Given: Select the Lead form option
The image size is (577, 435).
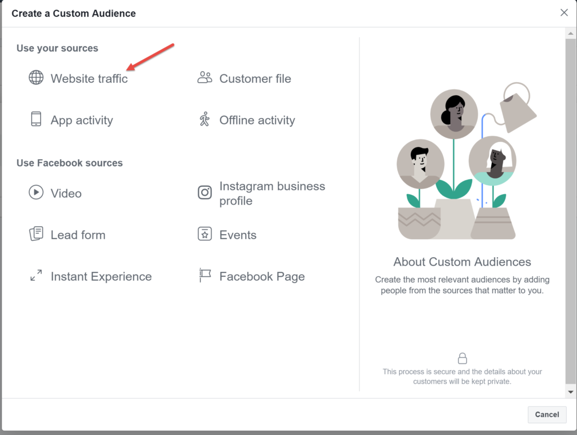Looking at the screenshot, I should 78,235.
